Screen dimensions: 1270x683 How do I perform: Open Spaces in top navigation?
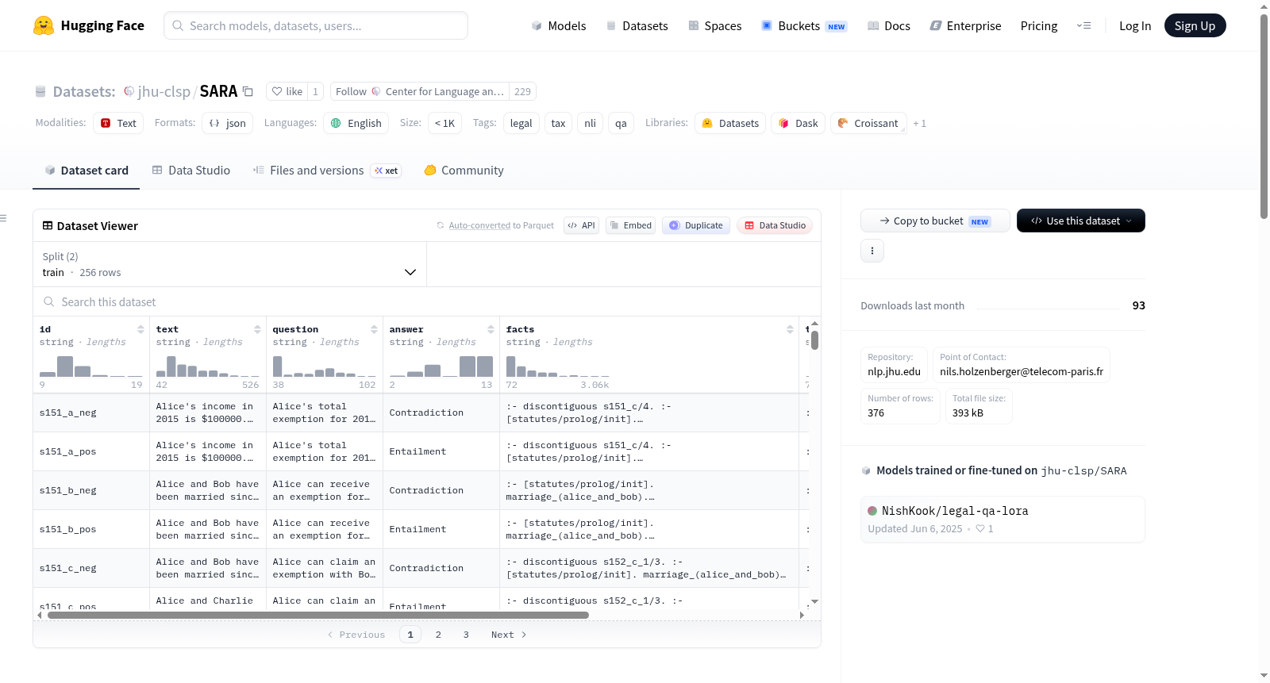point(714,26)
